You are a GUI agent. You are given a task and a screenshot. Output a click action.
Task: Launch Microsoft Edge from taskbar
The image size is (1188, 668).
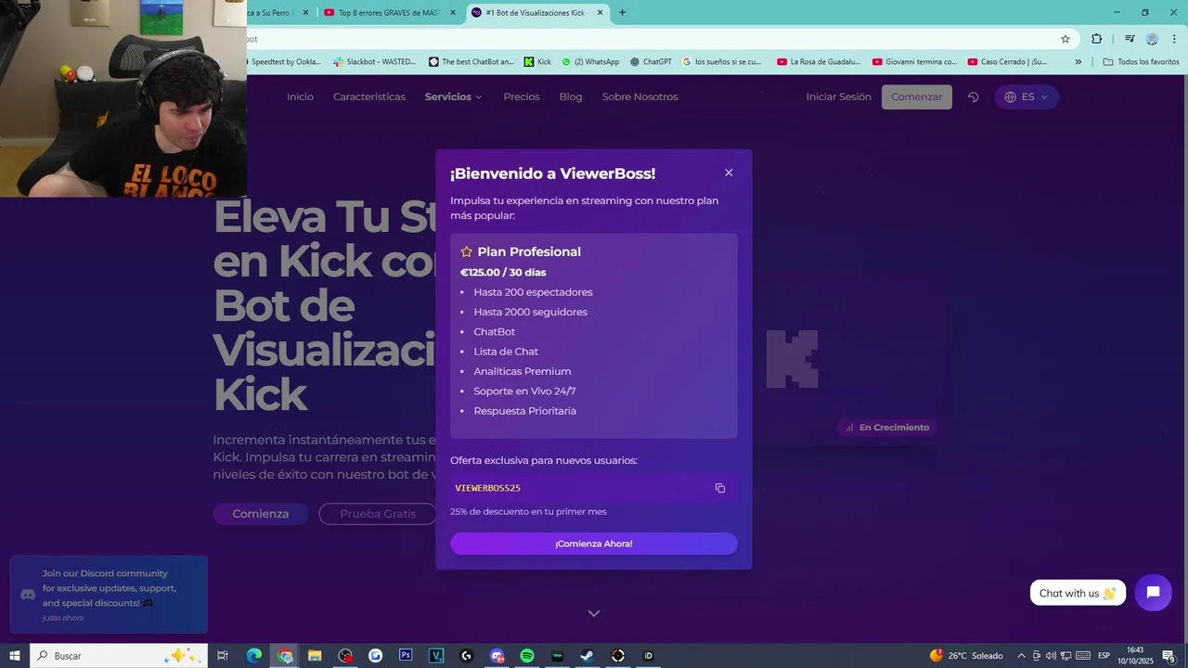pyautogui.click(x=254, y=656)
